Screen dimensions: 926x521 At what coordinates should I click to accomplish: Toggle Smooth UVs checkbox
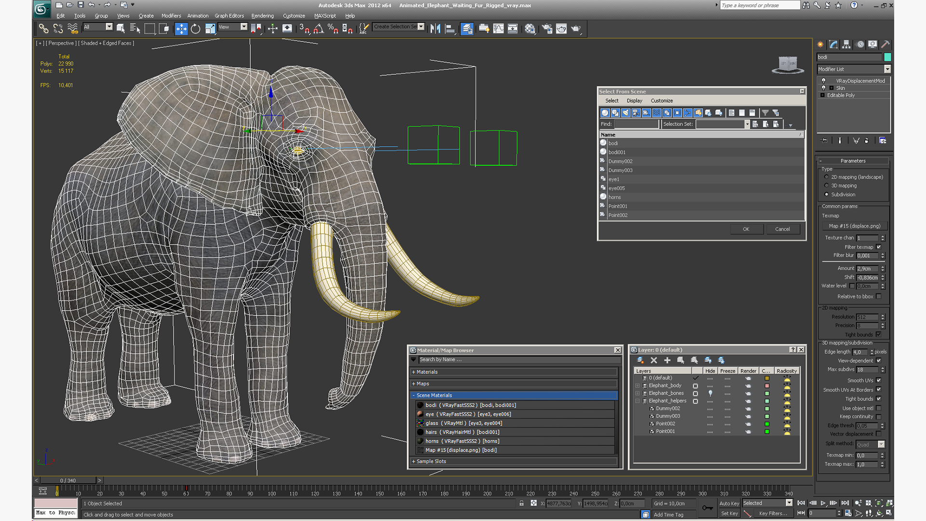click(x=879, y=380)
